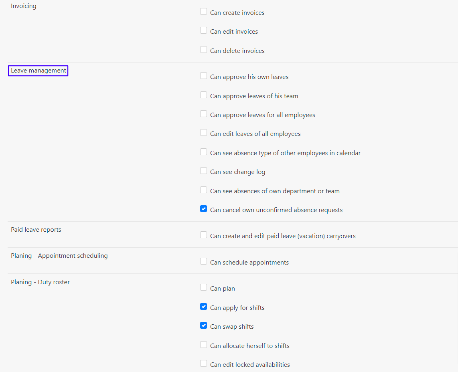Disable 'Can apply for shifts'
Viewport: 458px width, 372px height.
pos(203,307)
